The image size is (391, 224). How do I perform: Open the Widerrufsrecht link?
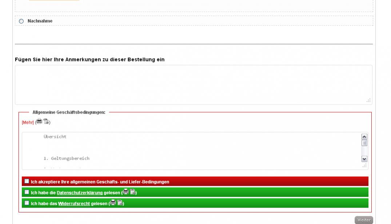74,204
